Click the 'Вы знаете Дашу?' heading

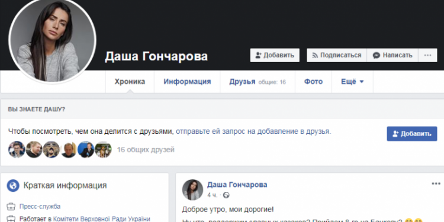tap(36, 110)
